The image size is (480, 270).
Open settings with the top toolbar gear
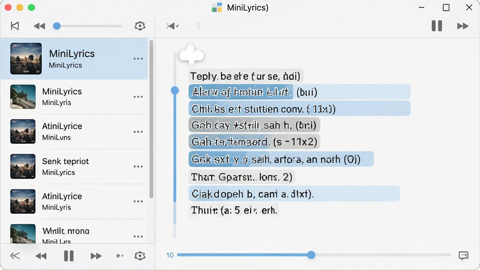click(x=140, y=26)
